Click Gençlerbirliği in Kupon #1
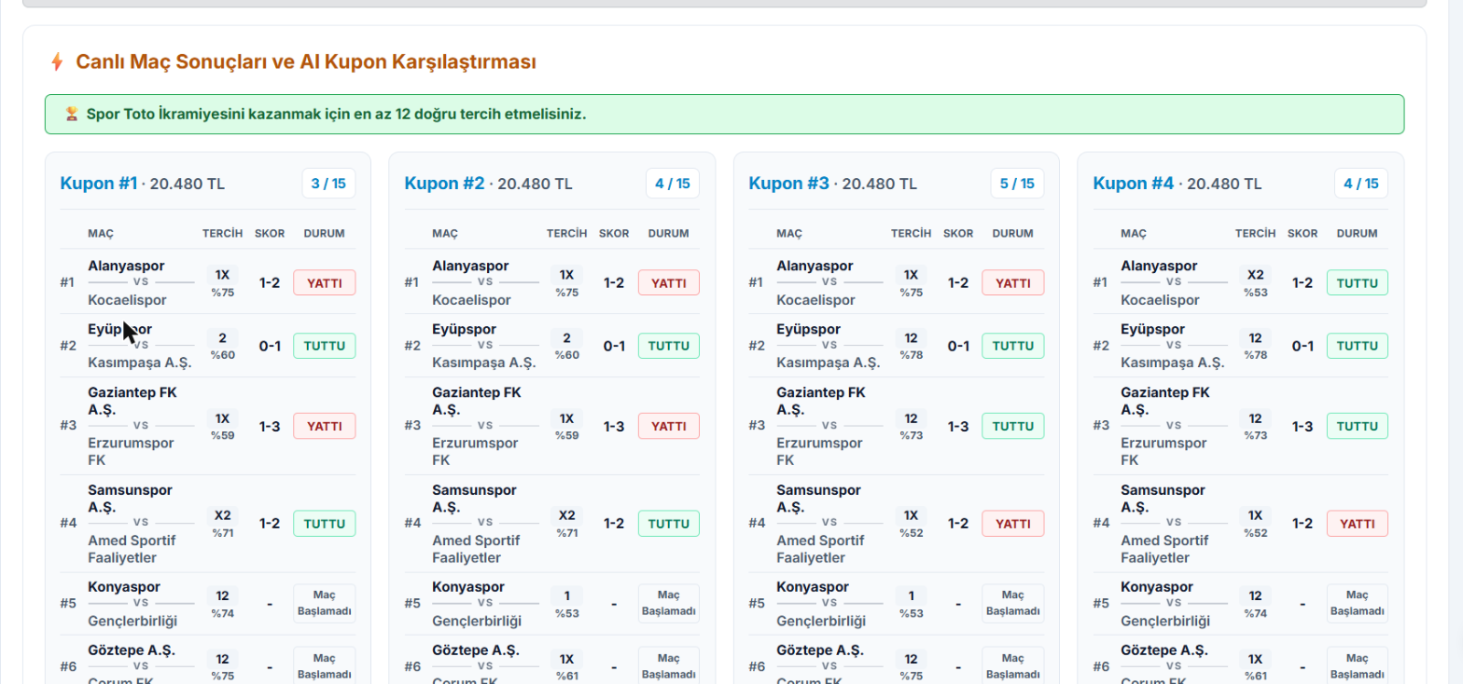1463x684 pixels. coord(132,621)
